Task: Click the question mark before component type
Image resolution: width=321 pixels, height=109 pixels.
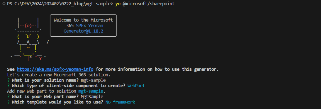Action: (8, 86)
